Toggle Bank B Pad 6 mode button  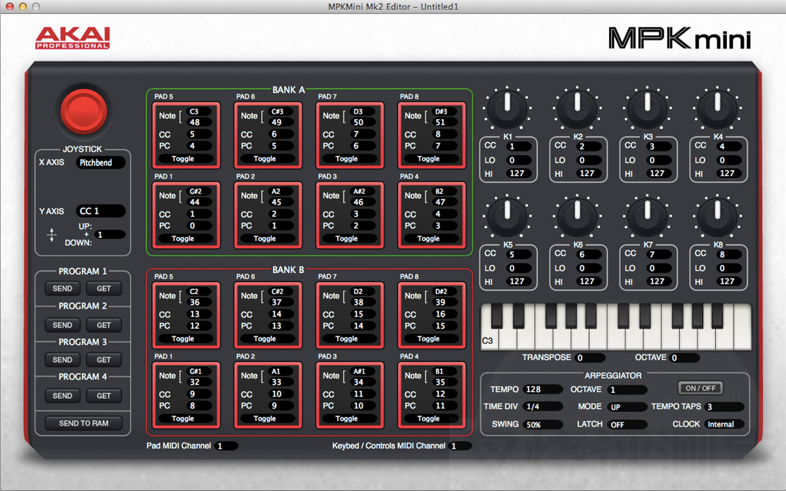(x=265, y=339)
